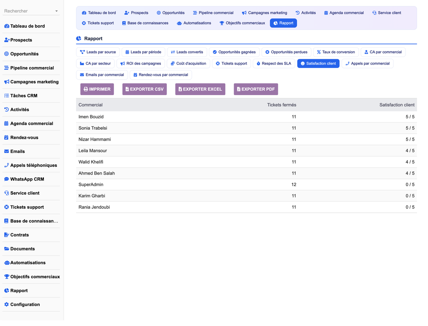Click the Automatisations robot sidebar icon
Image resolution: width=428 pixels, height=326 pixels.
pyautogui.click(x=7, y=263)
